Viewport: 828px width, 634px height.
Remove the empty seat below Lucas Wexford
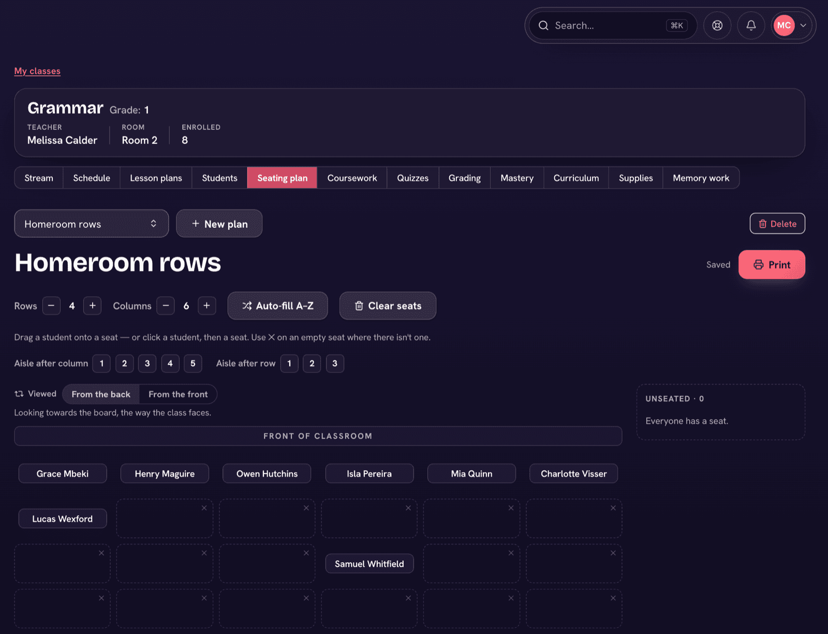[x=101, y=553]
